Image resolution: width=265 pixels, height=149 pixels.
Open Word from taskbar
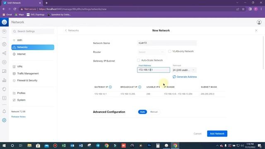[81, 146]
